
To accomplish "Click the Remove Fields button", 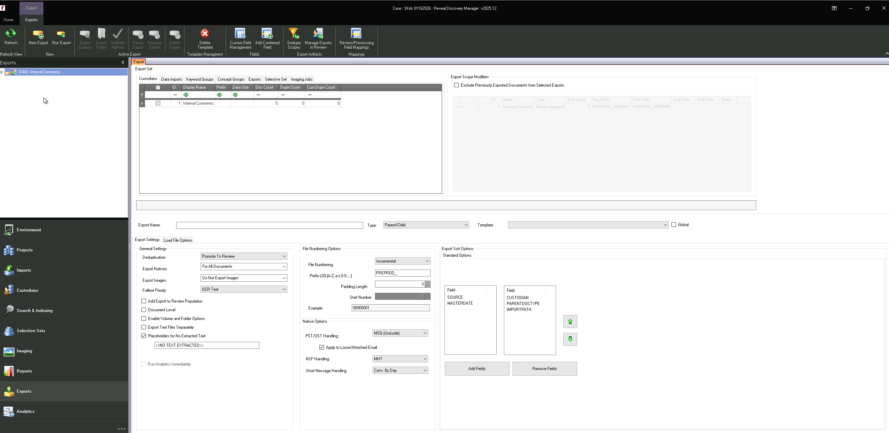I will pos(544,369).
